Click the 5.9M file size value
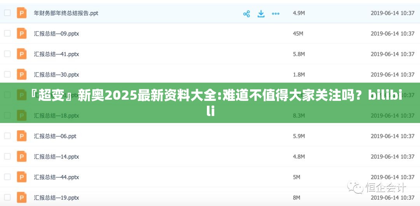 [299, 136]
